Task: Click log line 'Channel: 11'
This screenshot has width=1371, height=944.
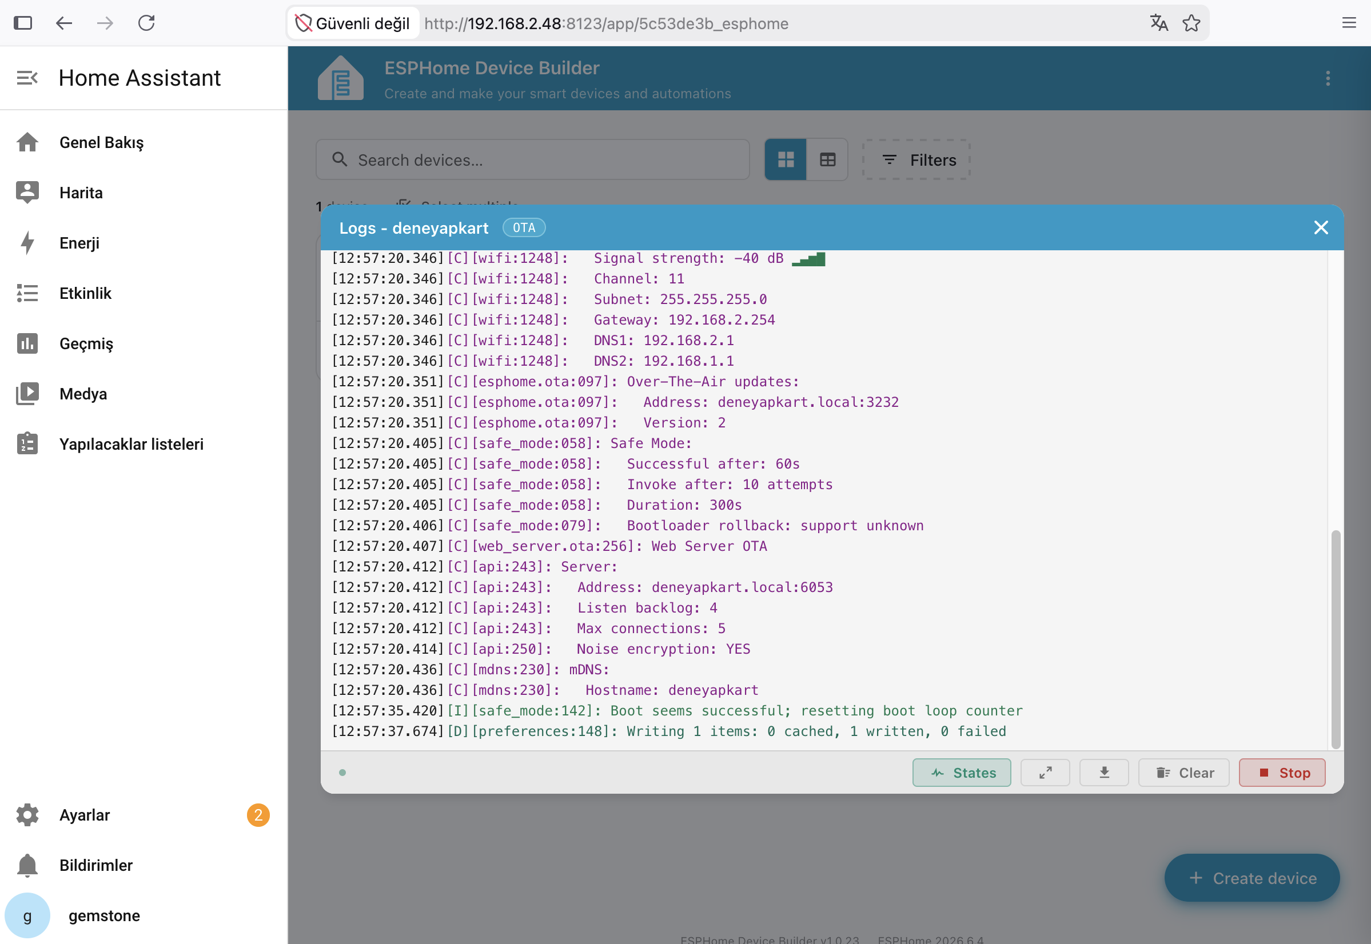Action: click(x=507, y=279)
